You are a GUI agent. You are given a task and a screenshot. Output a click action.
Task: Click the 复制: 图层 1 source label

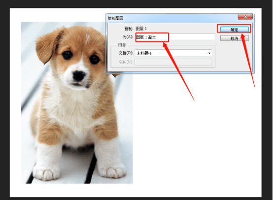point(136,29)
